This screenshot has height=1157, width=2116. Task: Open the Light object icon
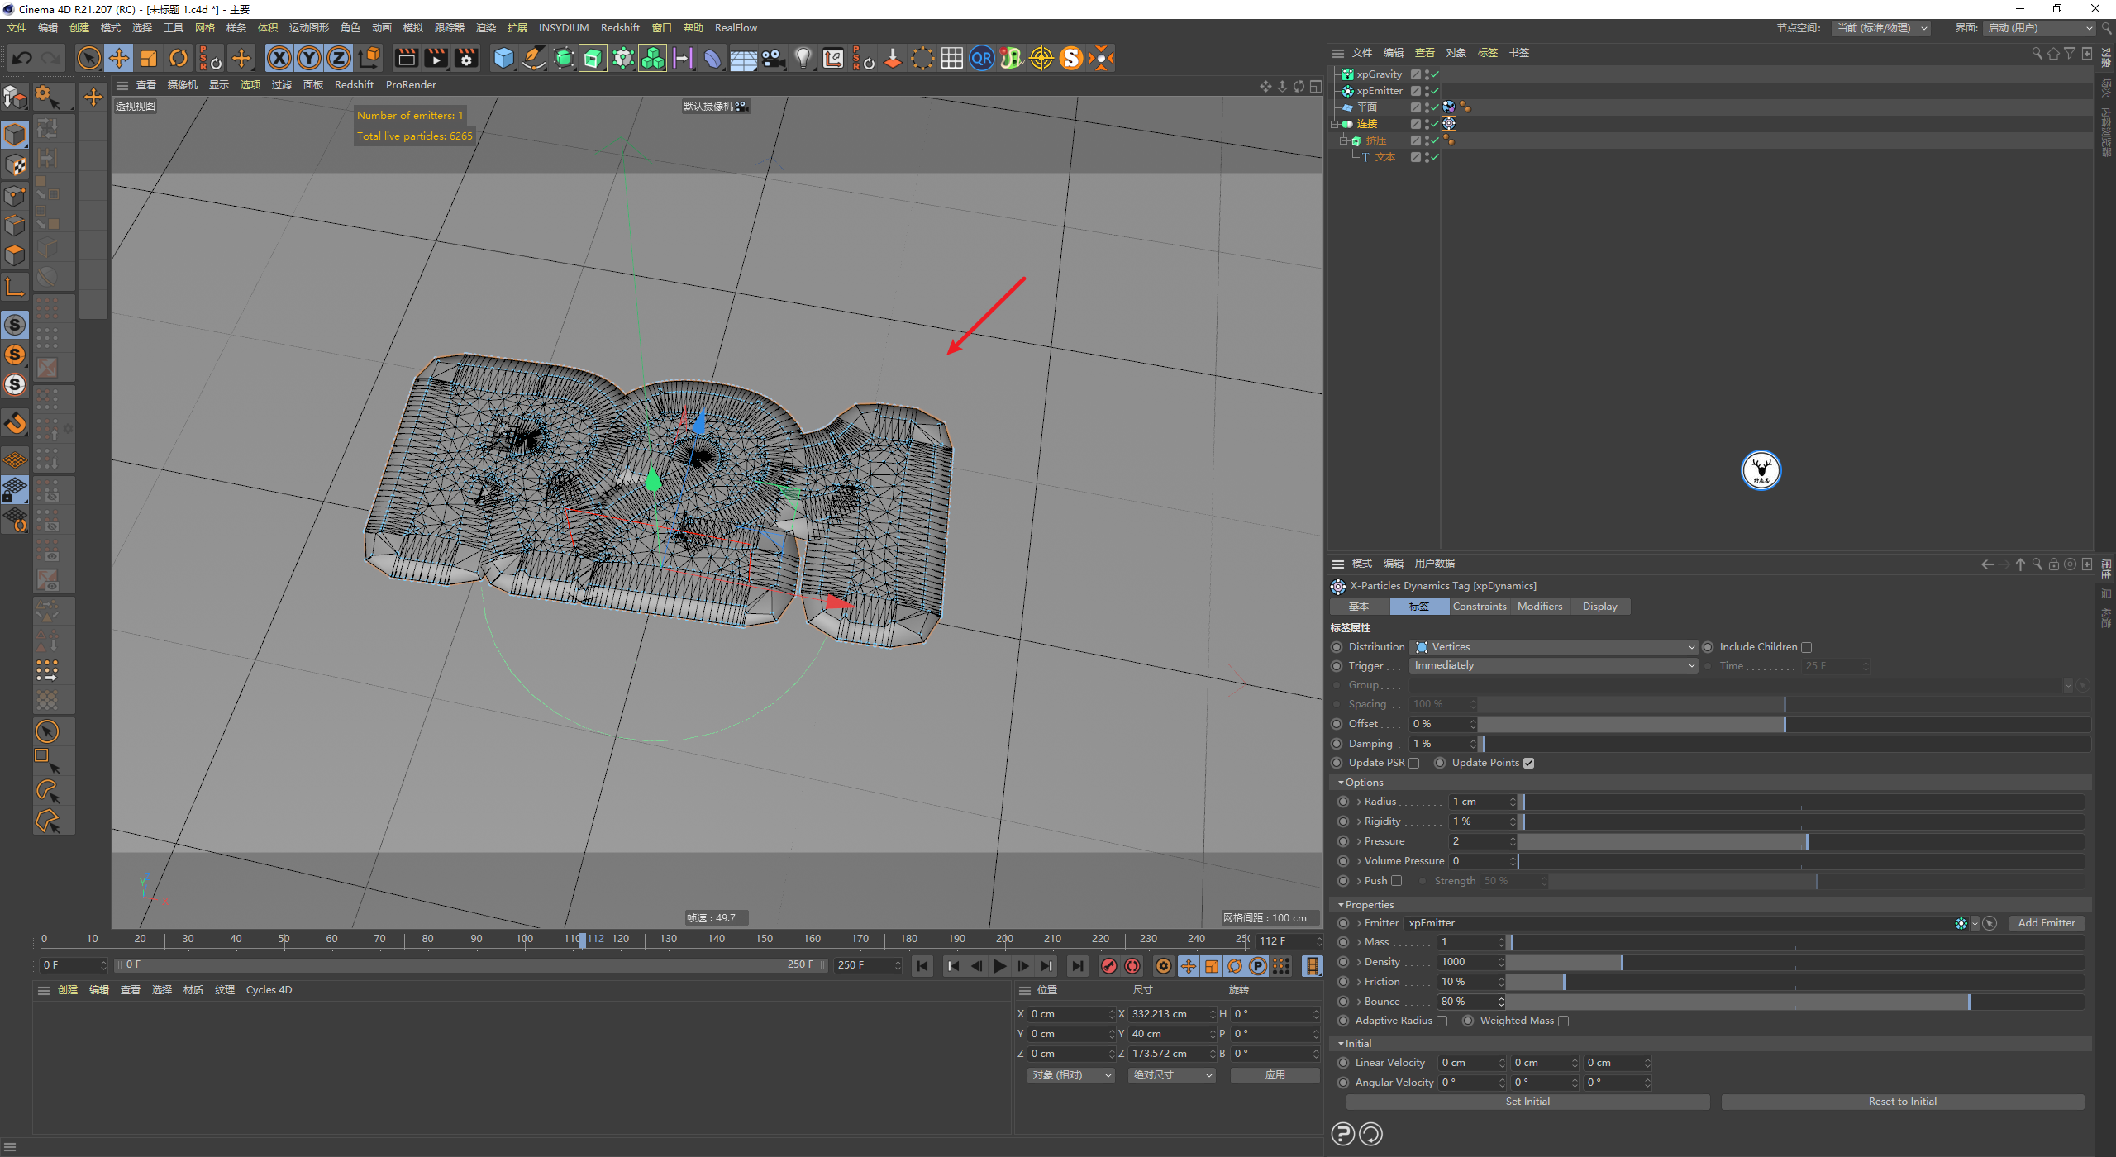803,58
